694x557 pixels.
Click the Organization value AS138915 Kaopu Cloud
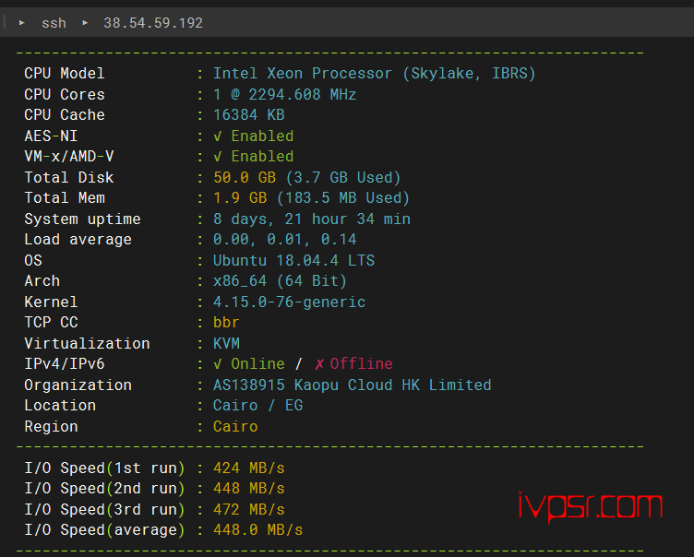352,385
